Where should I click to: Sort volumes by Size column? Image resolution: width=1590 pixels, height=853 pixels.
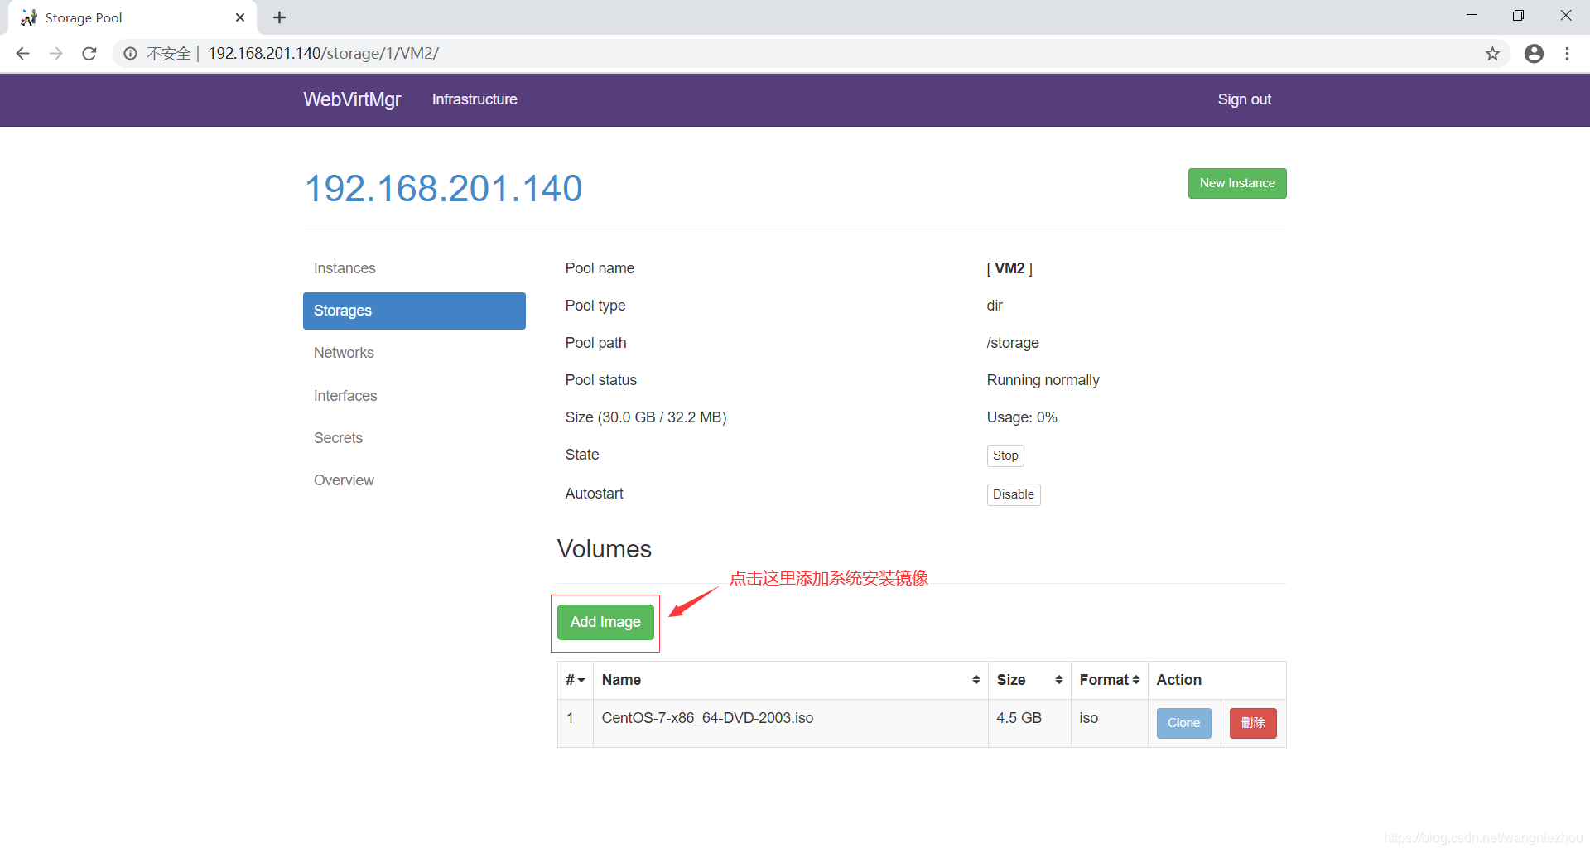pos(1029,680)
